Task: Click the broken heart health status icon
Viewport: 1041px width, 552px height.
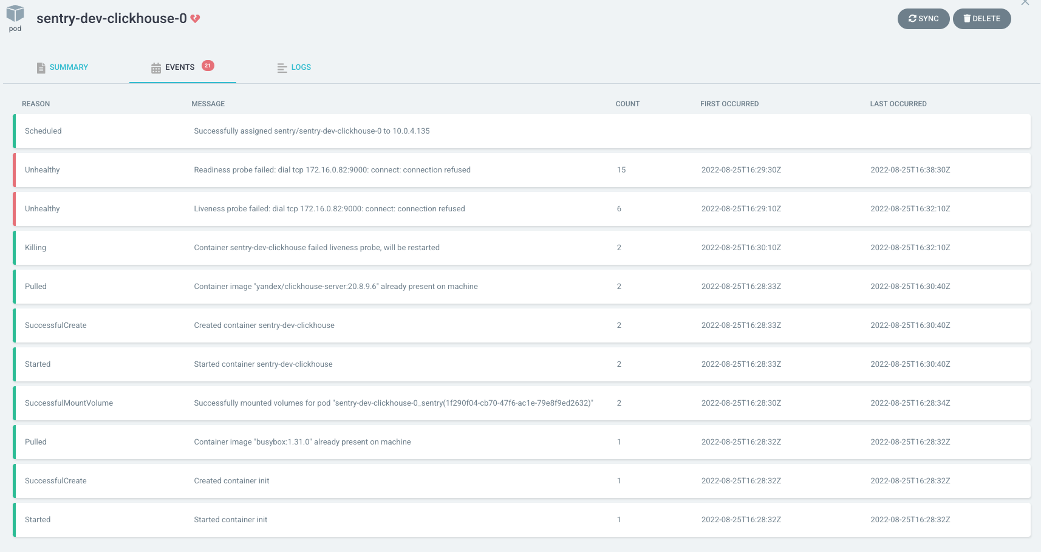Action: (195, 19)
